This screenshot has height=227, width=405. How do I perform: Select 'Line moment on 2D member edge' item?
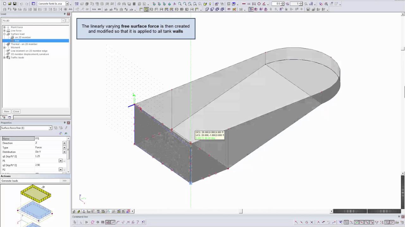(x=29, y=51)
